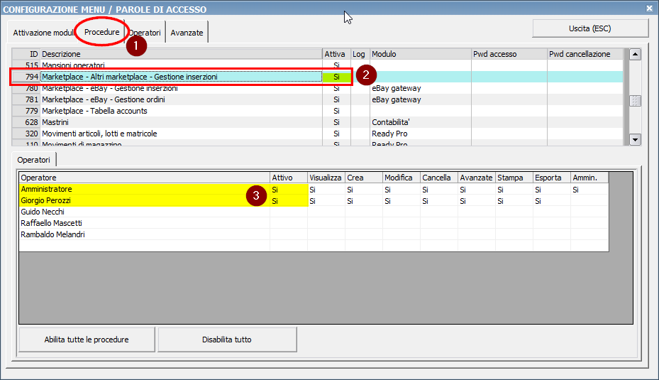The height and width of the screenshot is (380, 659).
Task: Toggle Attivo cell for Amministratore
Action: (x=288, y=190)
